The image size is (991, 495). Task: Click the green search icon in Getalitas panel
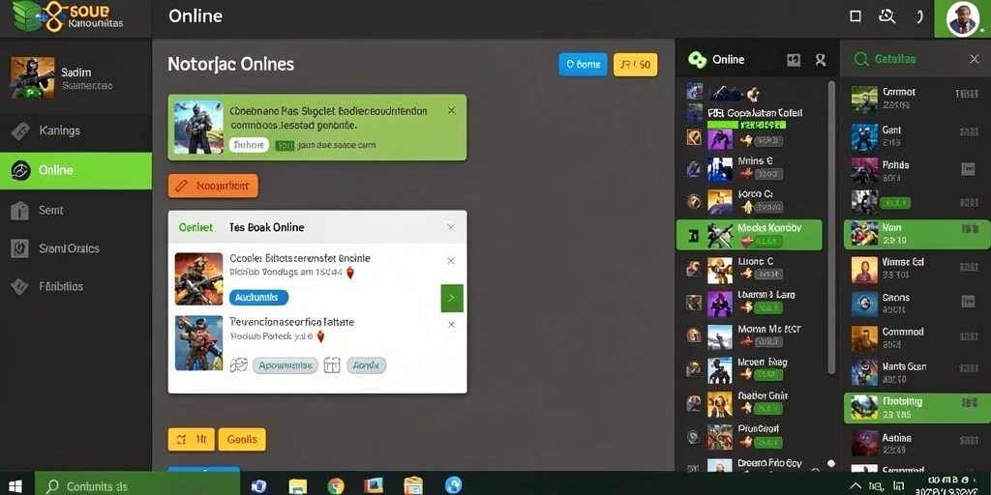pyautogui.click(x=860, y=59)
